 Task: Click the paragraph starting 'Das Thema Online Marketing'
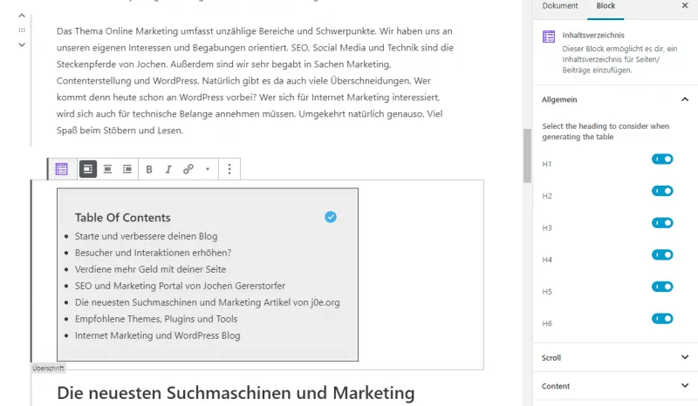tap(255, 80)
